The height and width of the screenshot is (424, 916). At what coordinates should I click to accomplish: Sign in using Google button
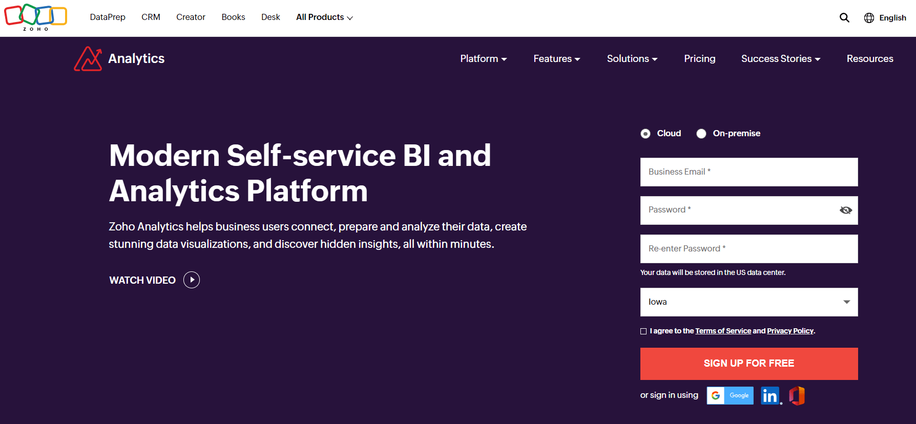pos(730,395)
